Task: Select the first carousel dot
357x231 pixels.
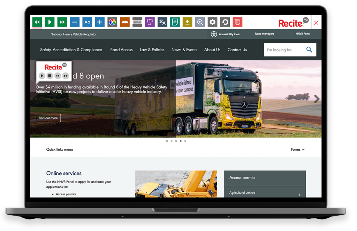Action: coord(167,141)
